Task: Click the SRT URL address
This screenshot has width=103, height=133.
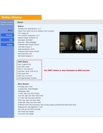Action: [x=32, y=109]
